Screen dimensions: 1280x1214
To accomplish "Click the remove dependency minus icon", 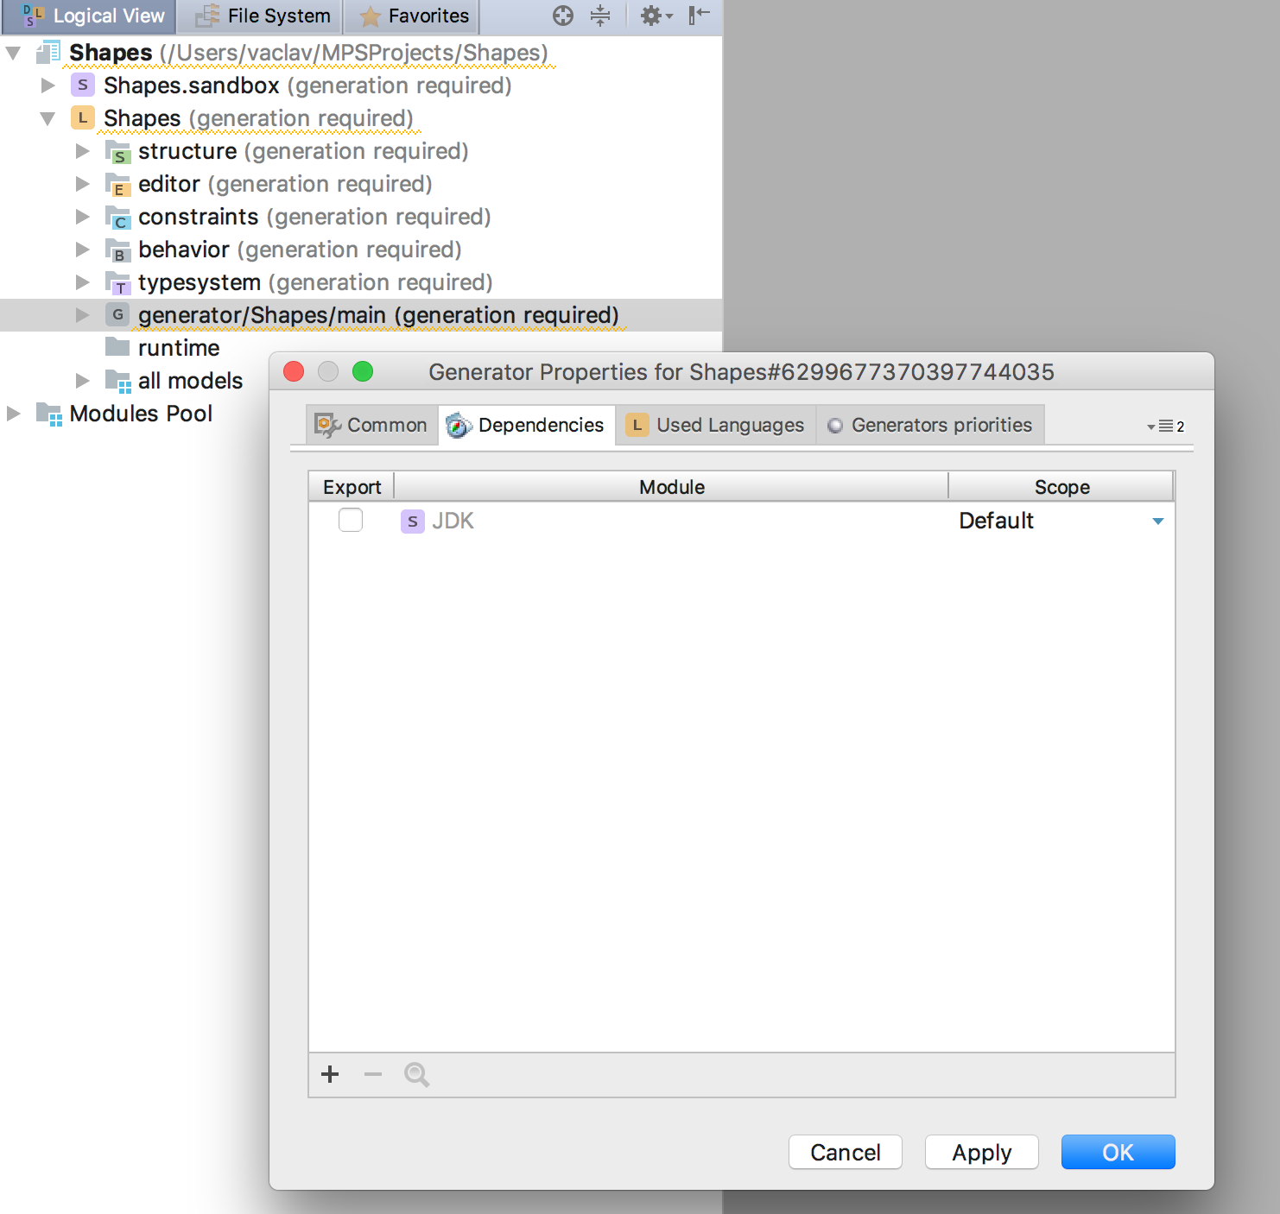I will [x=373, y=1074].
